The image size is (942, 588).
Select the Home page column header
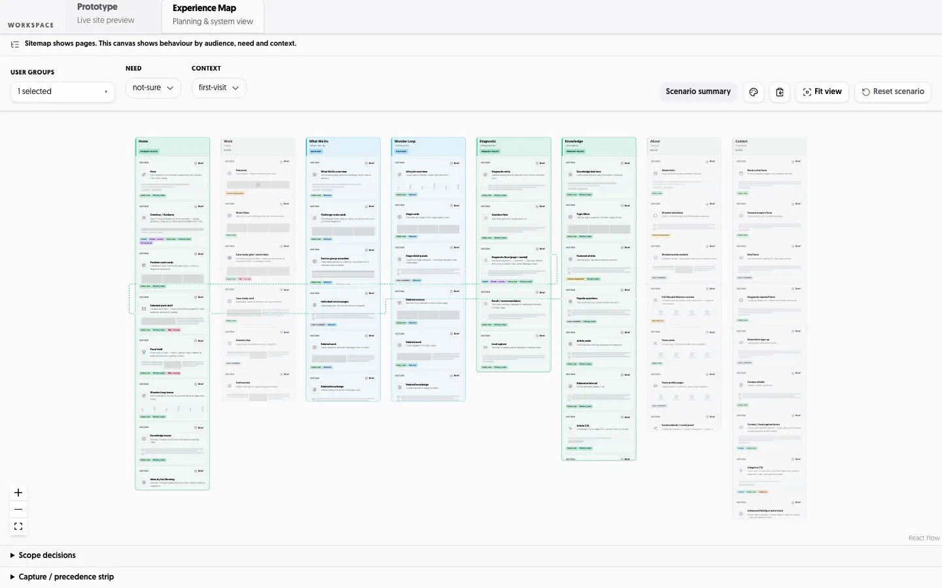173,146
